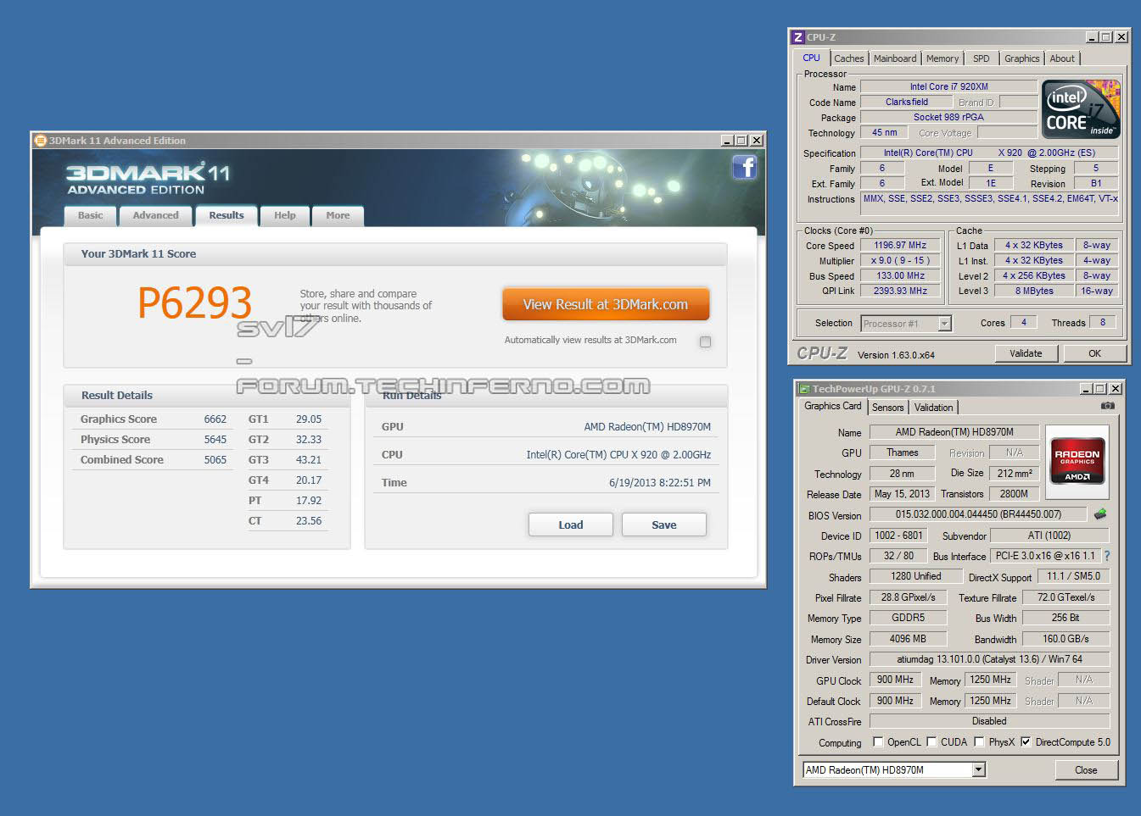Click the Facebook icon in 3DMark
This screenshot has width=1141, height=816.
[744, 167]
